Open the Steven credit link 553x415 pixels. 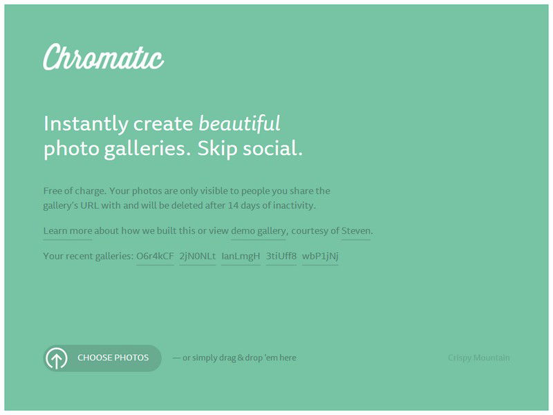(356, 231)
